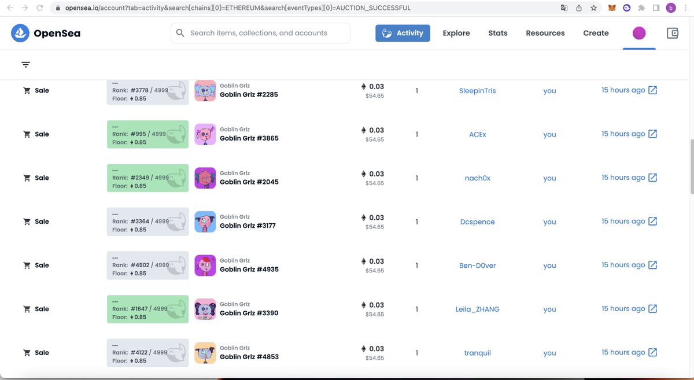Click Goblin Grlz #2045 title
The image size is (694, 380).
(x=249, y=182)
